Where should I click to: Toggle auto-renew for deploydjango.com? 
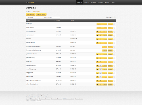101,31
